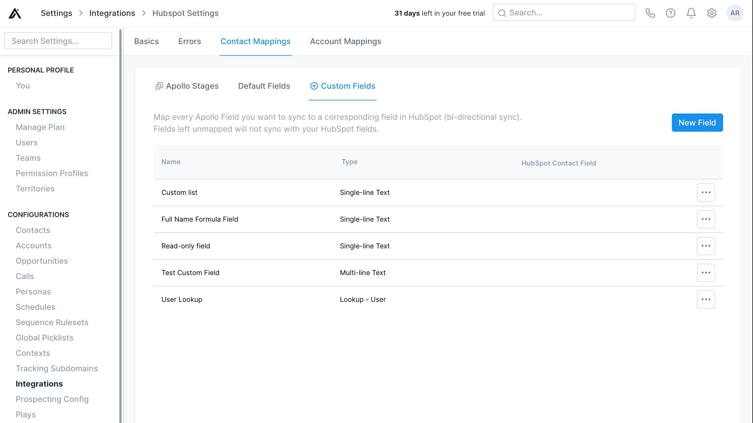This screenshot has width=753, height=423.
Task: Select Global Picklists in the sidebar
Action: (44, 337)
